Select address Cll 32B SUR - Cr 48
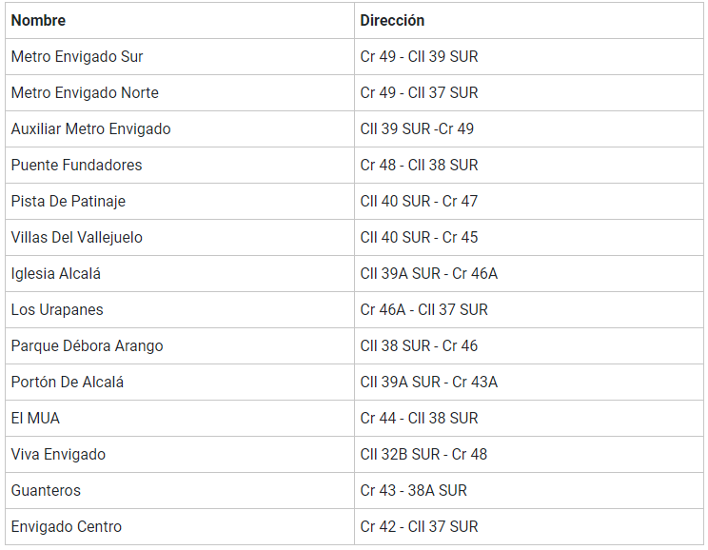The image size is (708, 550). point(423,455)
